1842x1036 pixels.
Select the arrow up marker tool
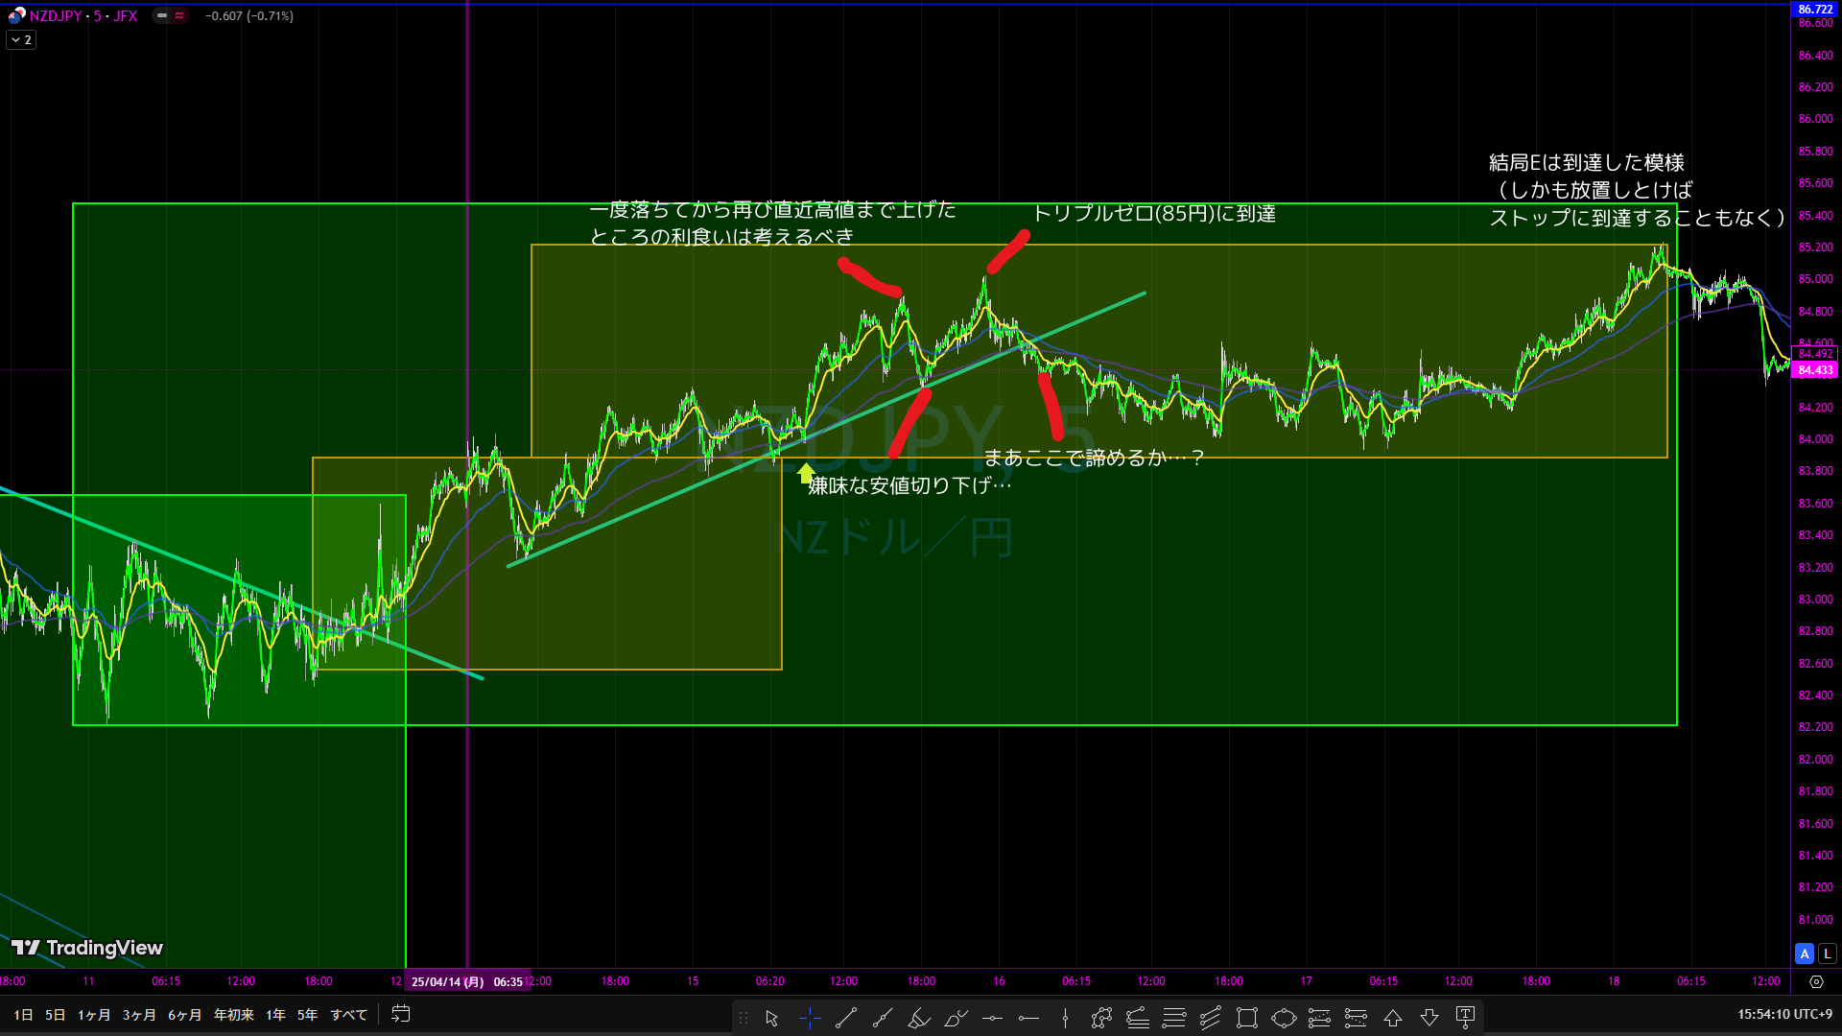click(1393, 1018)
